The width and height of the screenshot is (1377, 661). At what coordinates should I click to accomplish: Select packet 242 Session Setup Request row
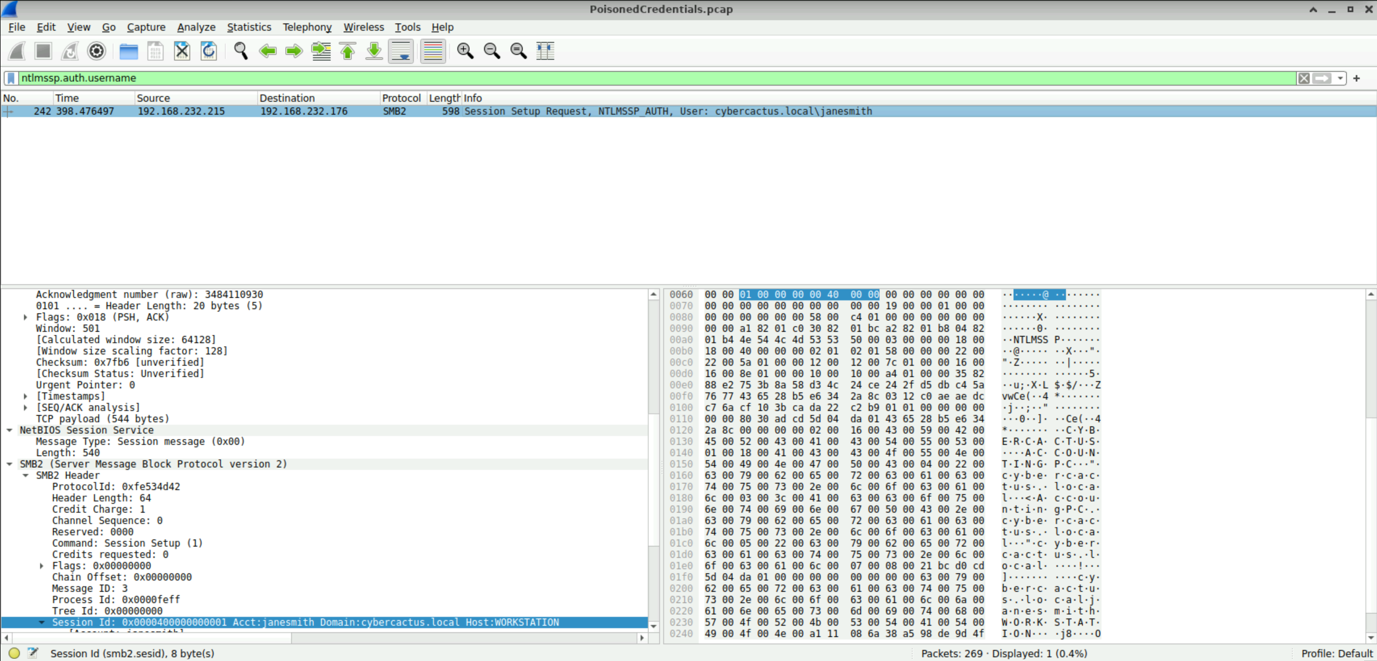pyautogui.click(x=688, y=111)
